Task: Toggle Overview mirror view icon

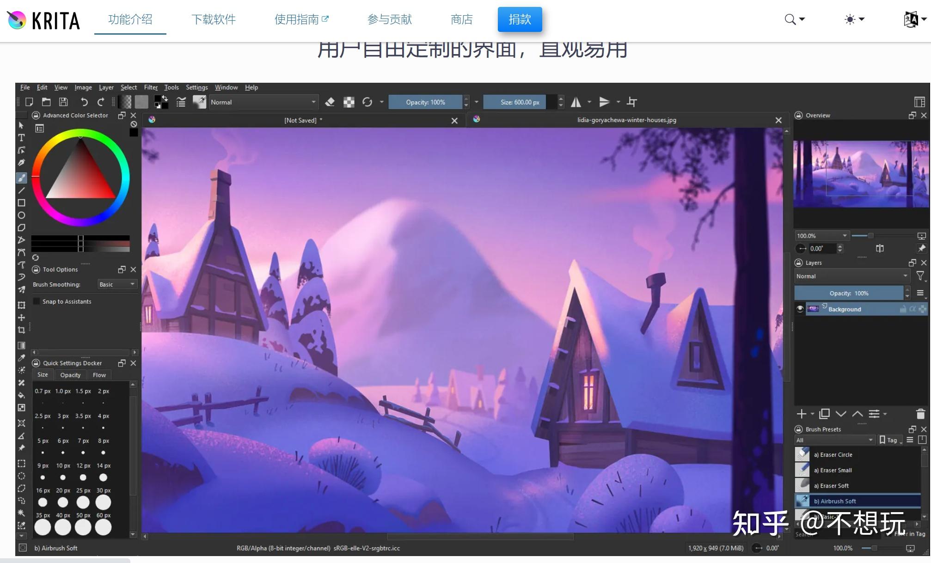Action: coord(880,249)
